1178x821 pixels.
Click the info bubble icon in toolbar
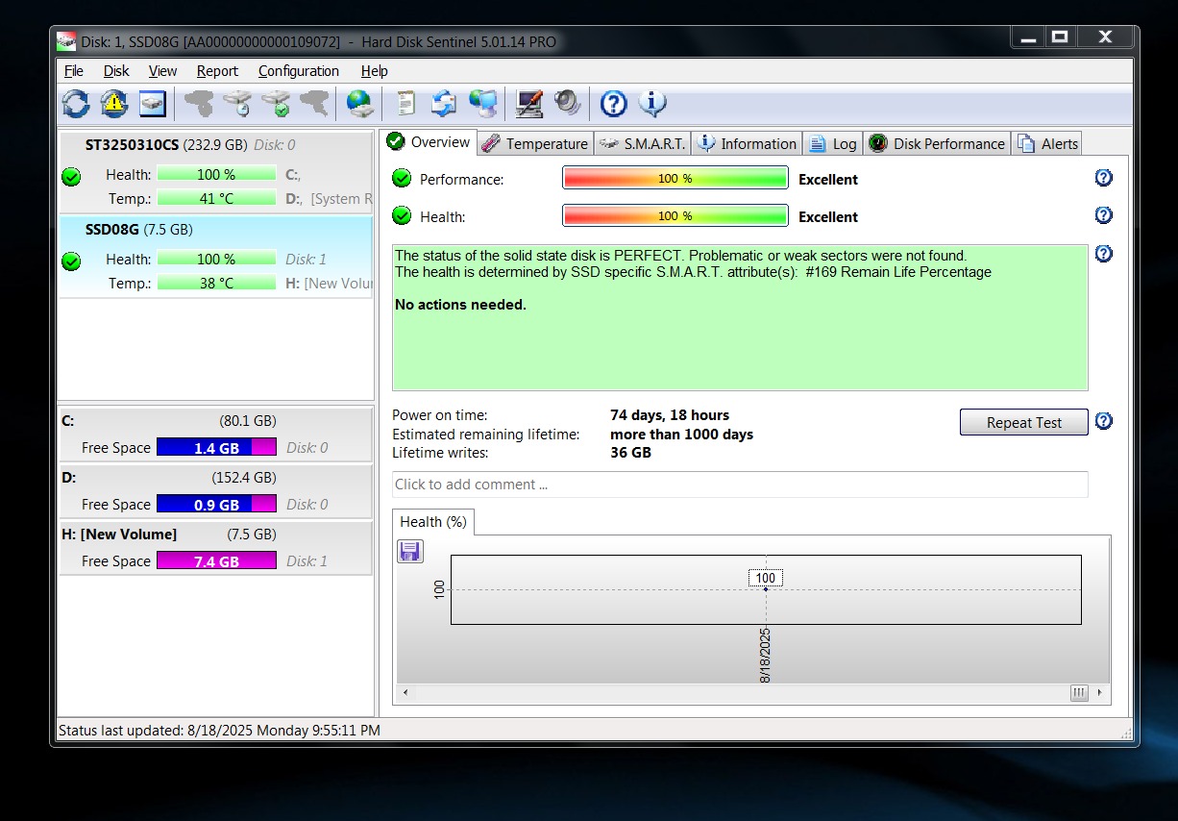pyautogui.click(x=651, y=104)
